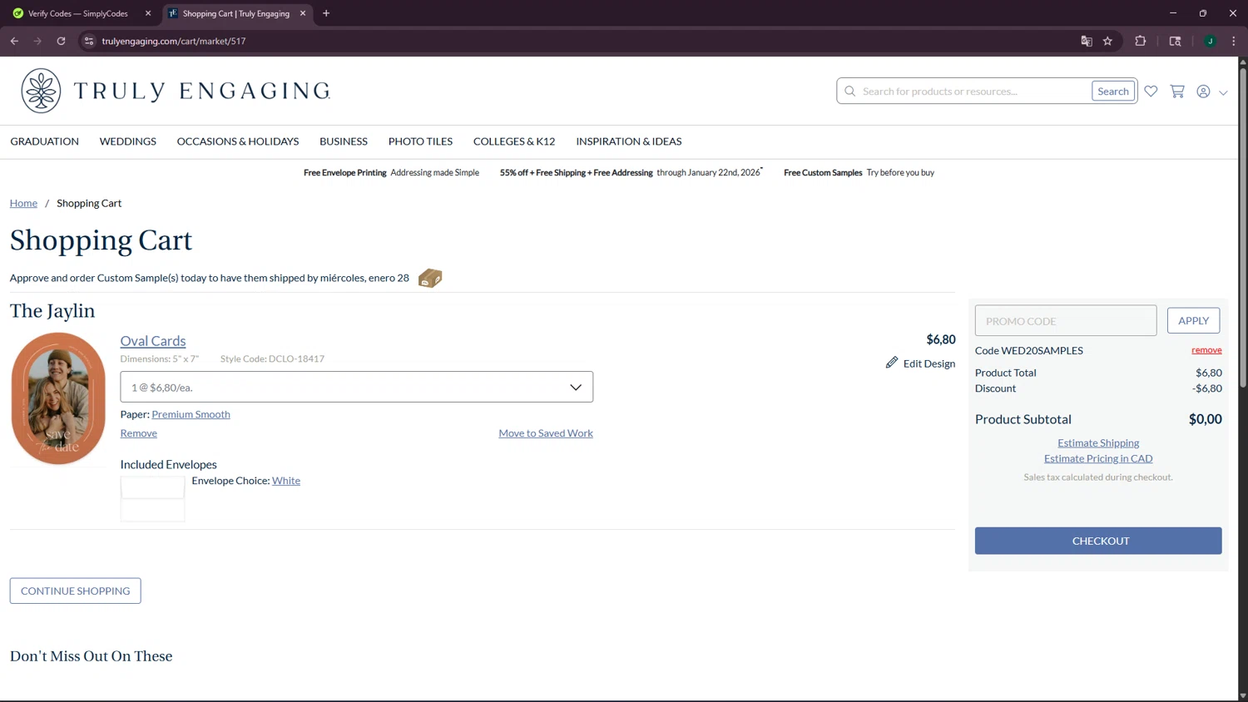
Task: Click the page vertical scrollbar
Action: click(x=1243, y=226)
